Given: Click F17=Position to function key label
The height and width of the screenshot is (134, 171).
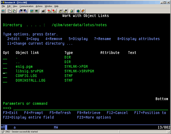Looking at the screenshot, I should (x=150, y=113).
